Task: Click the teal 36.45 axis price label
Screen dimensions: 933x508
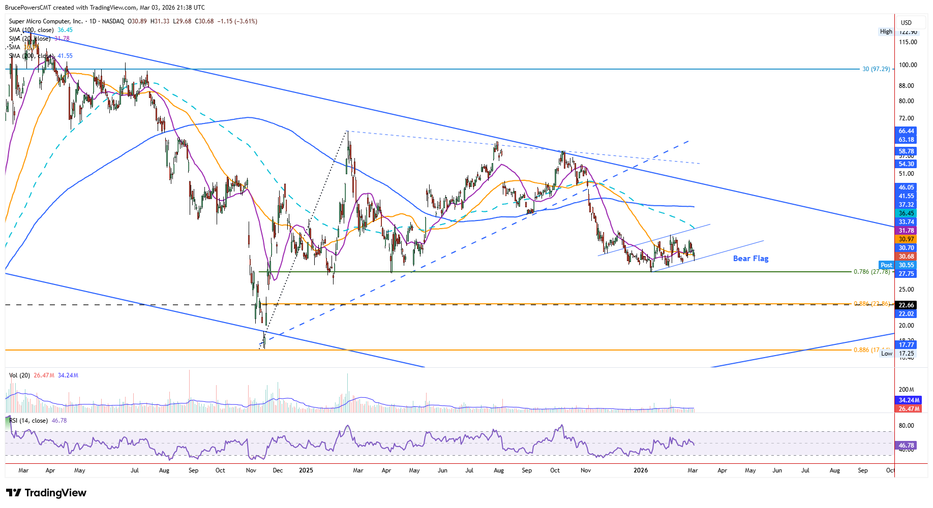Action: tap(906, 213)
